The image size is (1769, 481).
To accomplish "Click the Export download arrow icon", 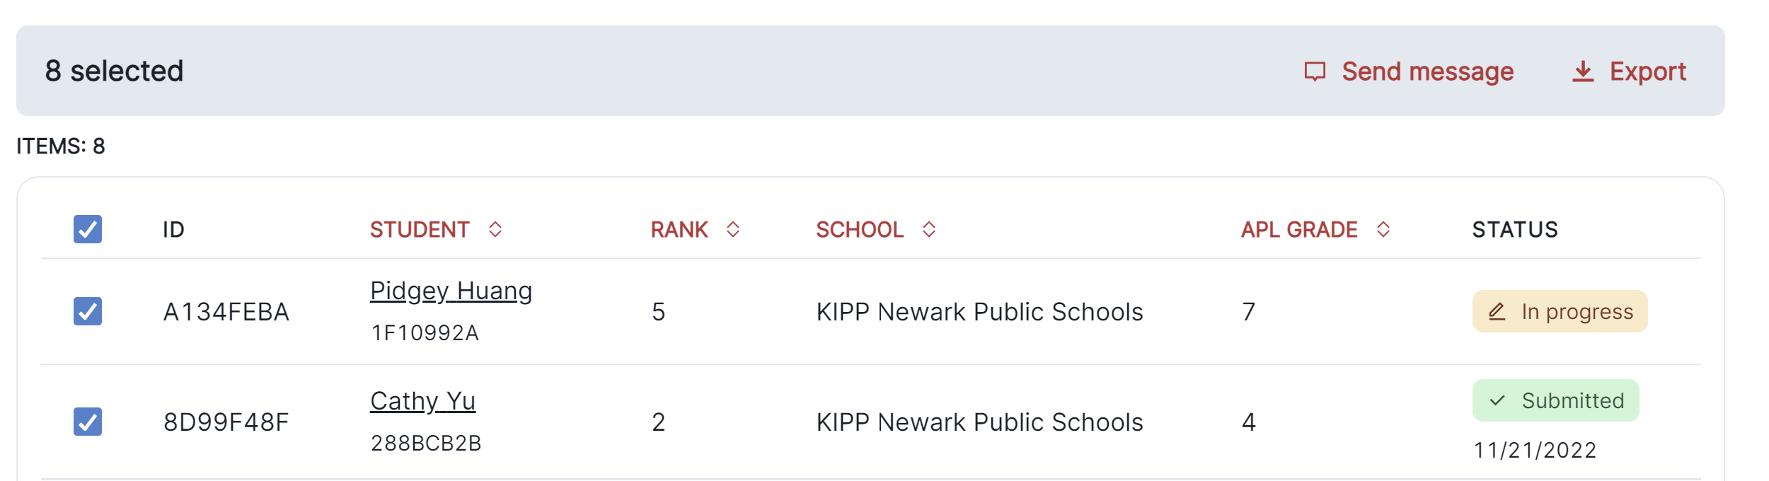I will [x=1583, y=71].
